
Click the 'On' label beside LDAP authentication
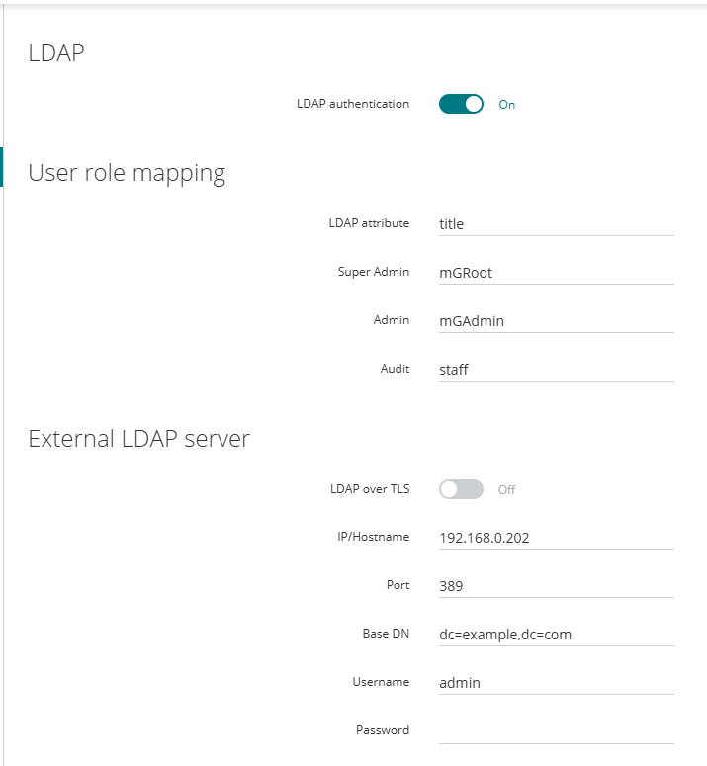pyautogui.click(x=506, y=105)
